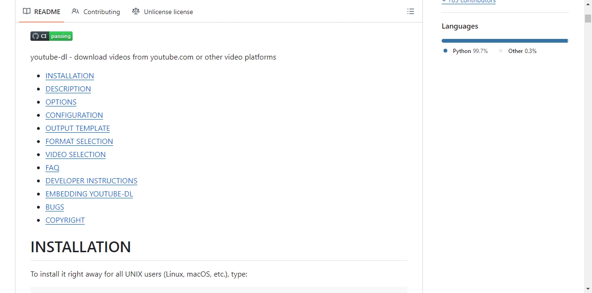Select the README tab
This screenshot has width=592, height=293.
(x=42, y=12)
